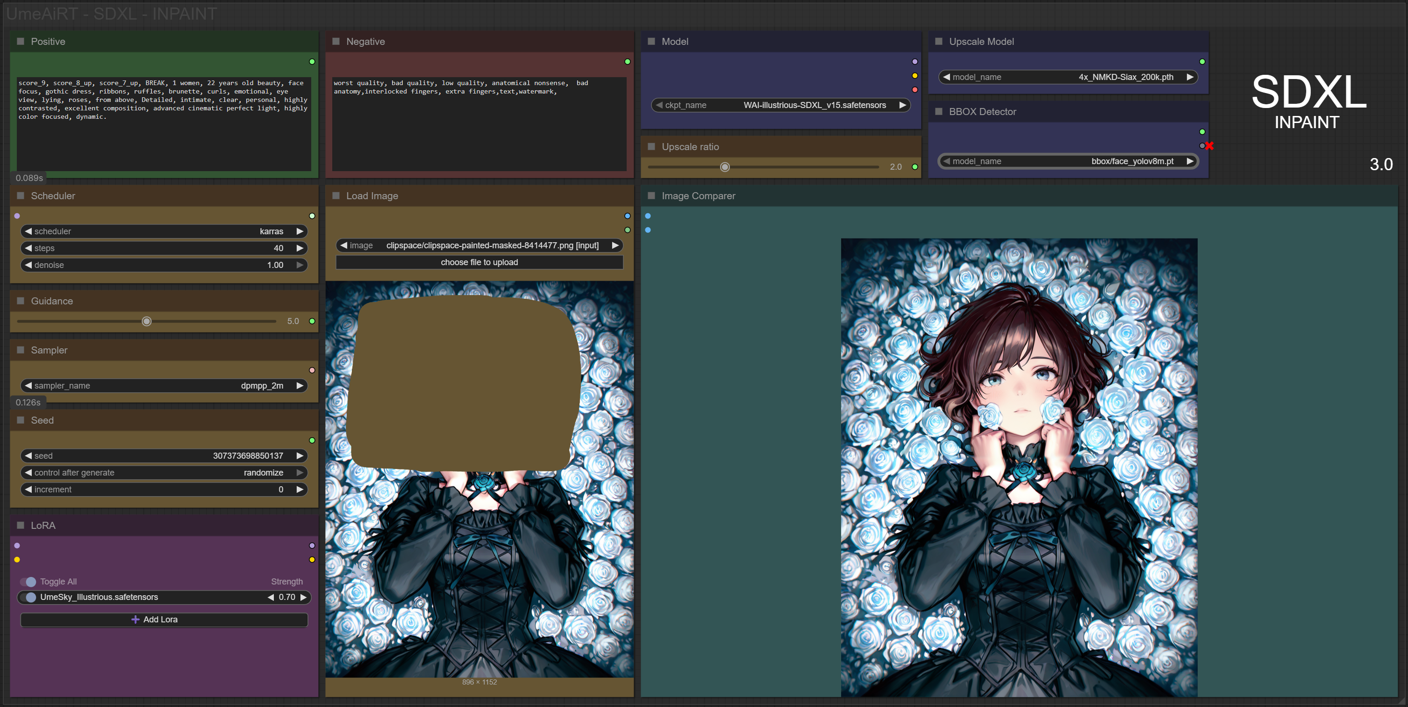Click the red X on BBOX Detector output
The height and width of the screenshot is (707, 1408).
[x=1209, y=145]
